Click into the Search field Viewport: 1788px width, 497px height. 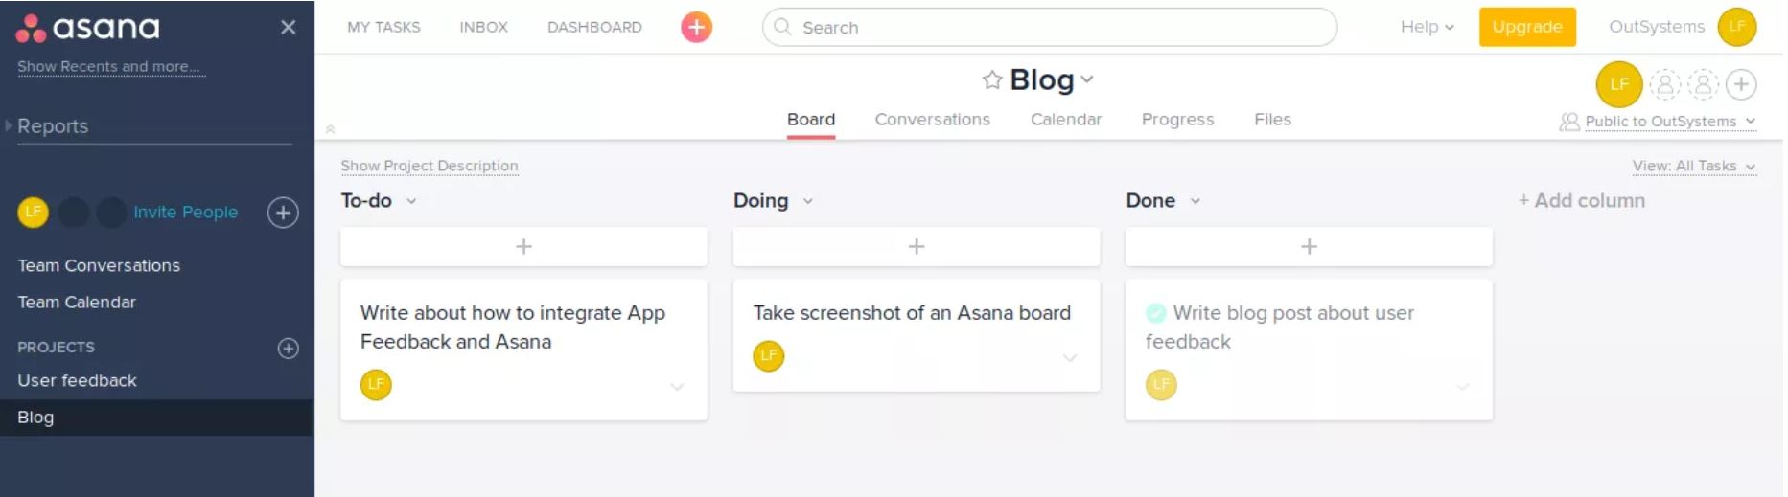pos(1050,27)
